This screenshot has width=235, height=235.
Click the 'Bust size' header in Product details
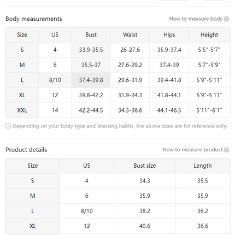coord(145,166)
